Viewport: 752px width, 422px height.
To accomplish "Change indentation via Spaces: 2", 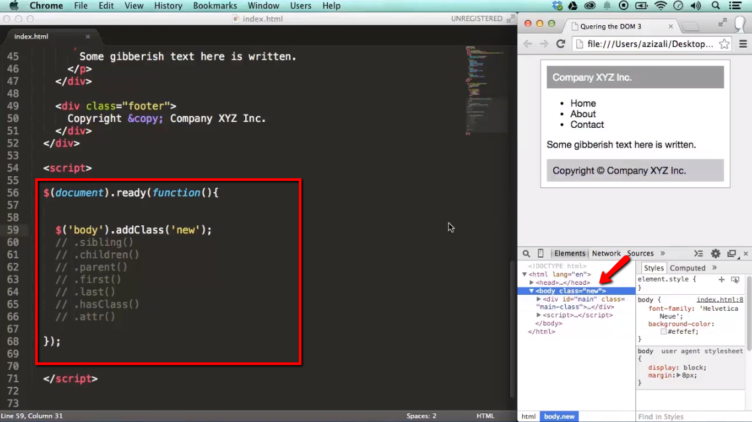I will pyautogui.click(x=421, y=416).
